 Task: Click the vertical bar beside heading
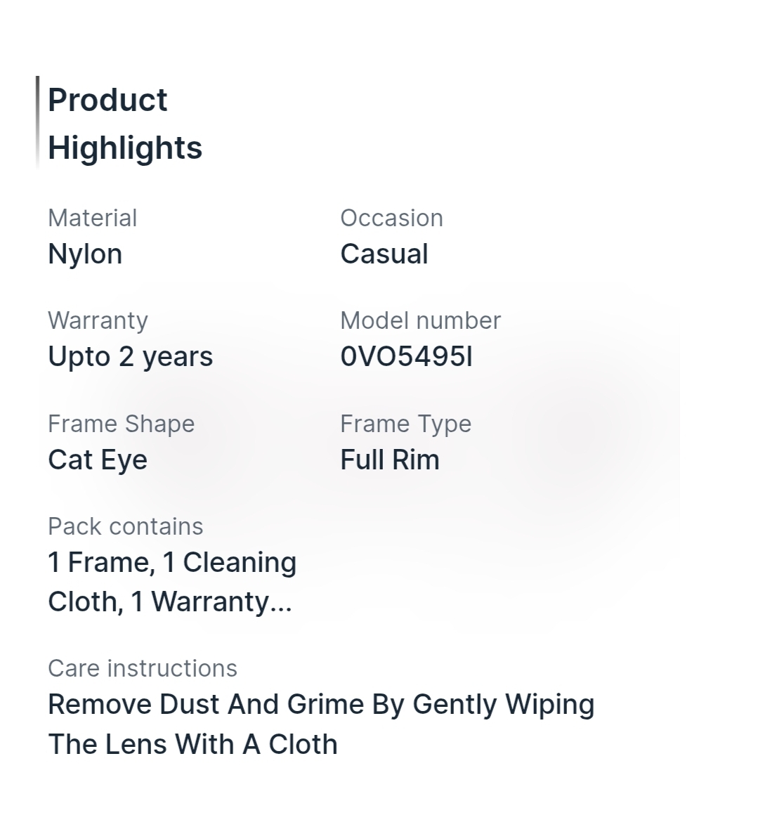[x=37, y=123]
